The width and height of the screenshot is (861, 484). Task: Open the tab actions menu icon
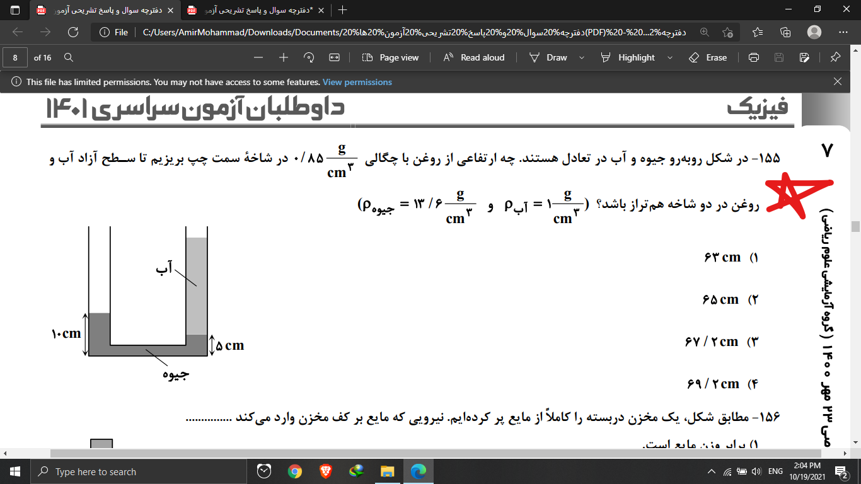[15, 9]
